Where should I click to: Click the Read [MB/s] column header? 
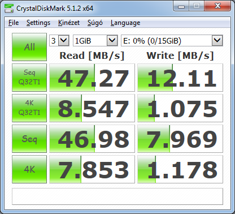coord(92,55)
